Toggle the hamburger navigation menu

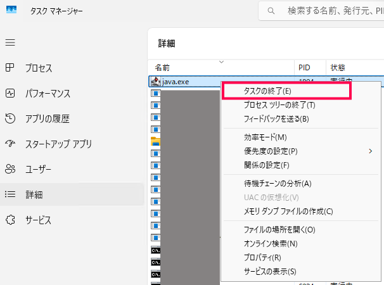click(10, 42)
